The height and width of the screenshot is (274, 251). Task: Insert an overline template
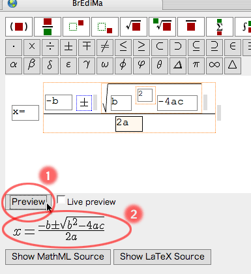tap(191, 27)
